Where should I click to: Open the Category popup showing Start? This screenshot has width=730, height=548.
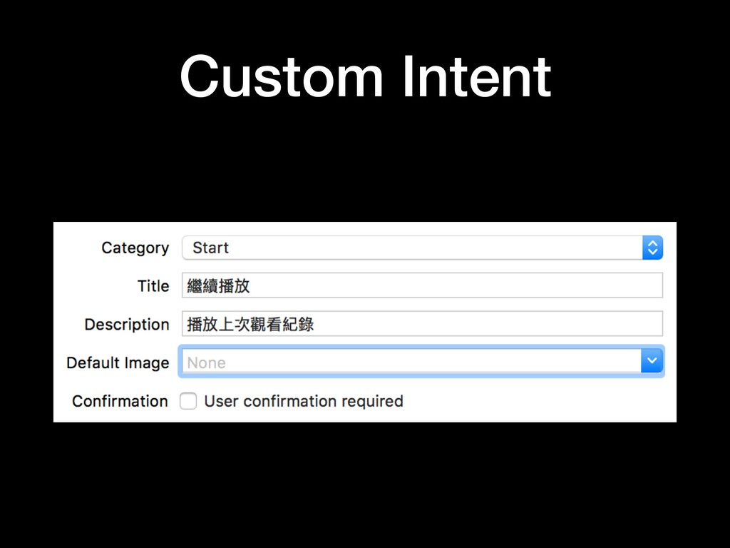(x=422, y=248)
